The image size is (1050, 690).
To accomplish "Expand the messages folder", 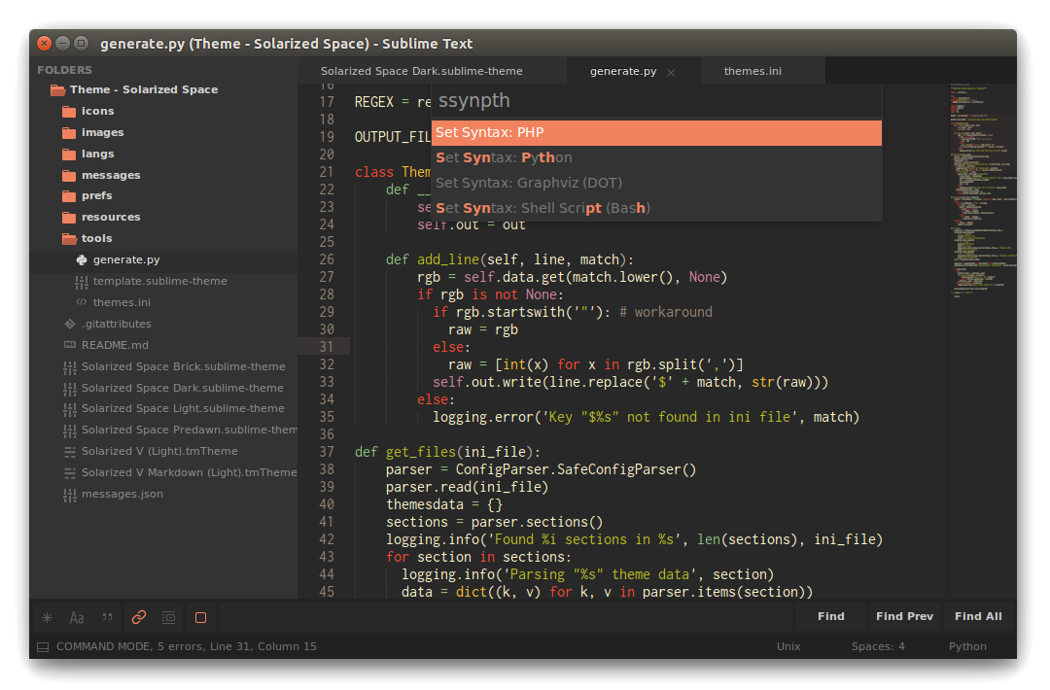I will point(111,175).
